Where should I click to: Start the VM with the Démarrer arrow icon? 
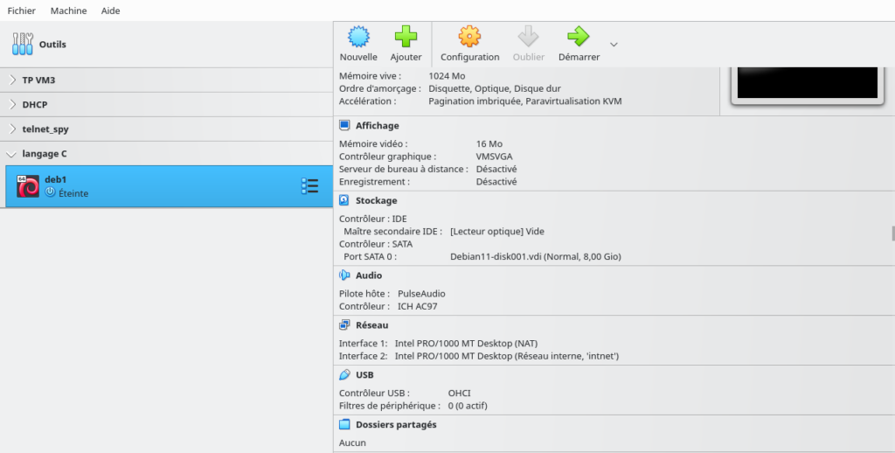(578, 37)
